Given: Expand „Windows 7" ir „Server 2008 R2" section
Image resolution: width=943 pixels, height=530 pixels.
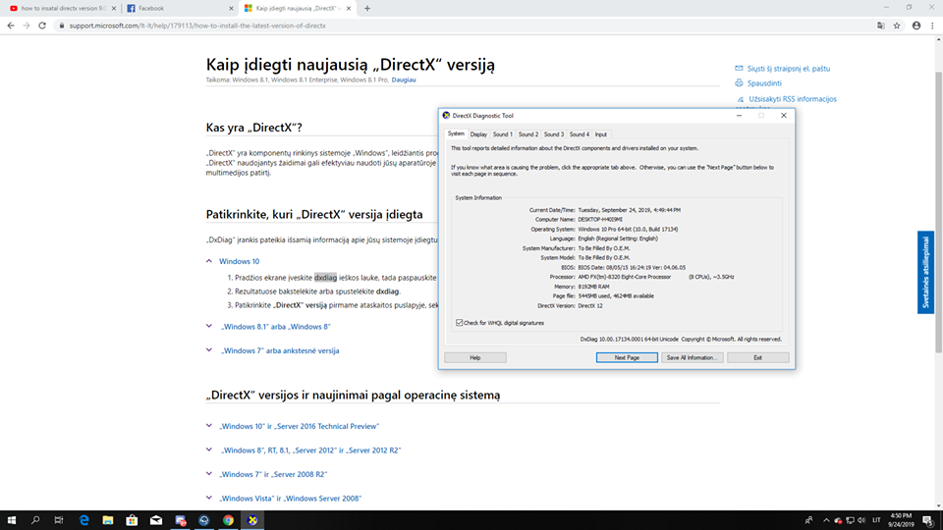Looking at the screenshot, I should click(273, 474).
